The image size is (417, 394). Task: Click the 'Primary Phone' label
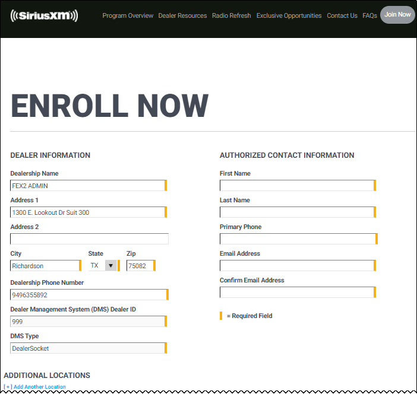pos(241,227)
